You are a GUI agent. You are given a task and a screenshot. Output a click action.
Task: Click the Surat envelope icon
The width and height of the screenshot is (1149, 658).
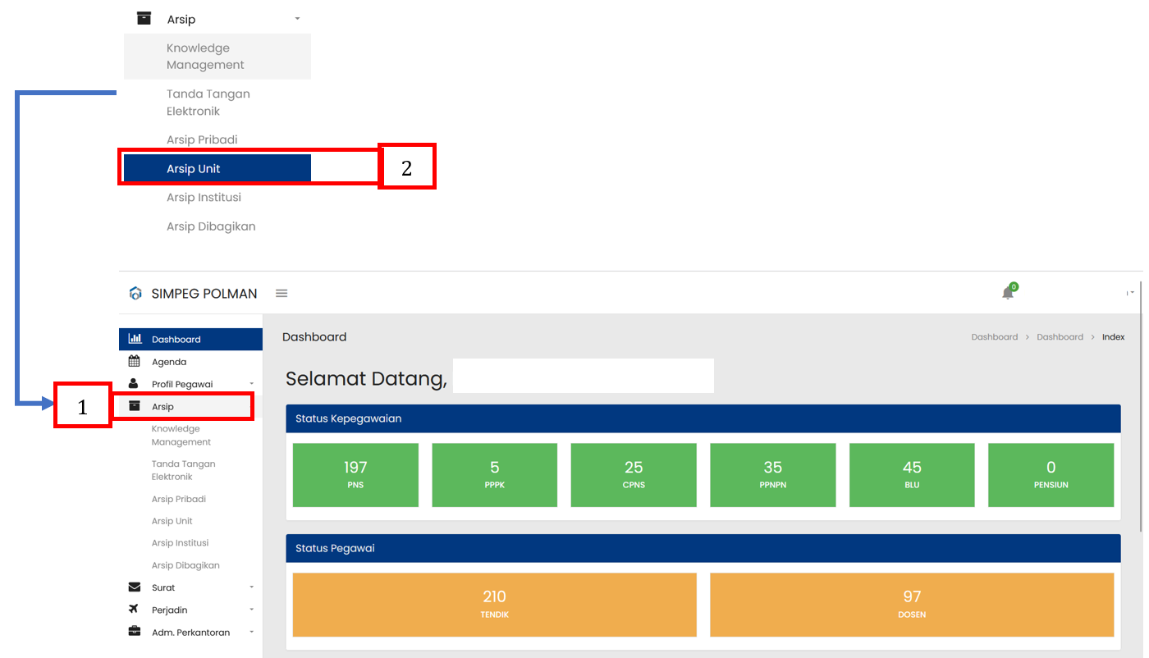pyautogui.click(x=135, y=587)
